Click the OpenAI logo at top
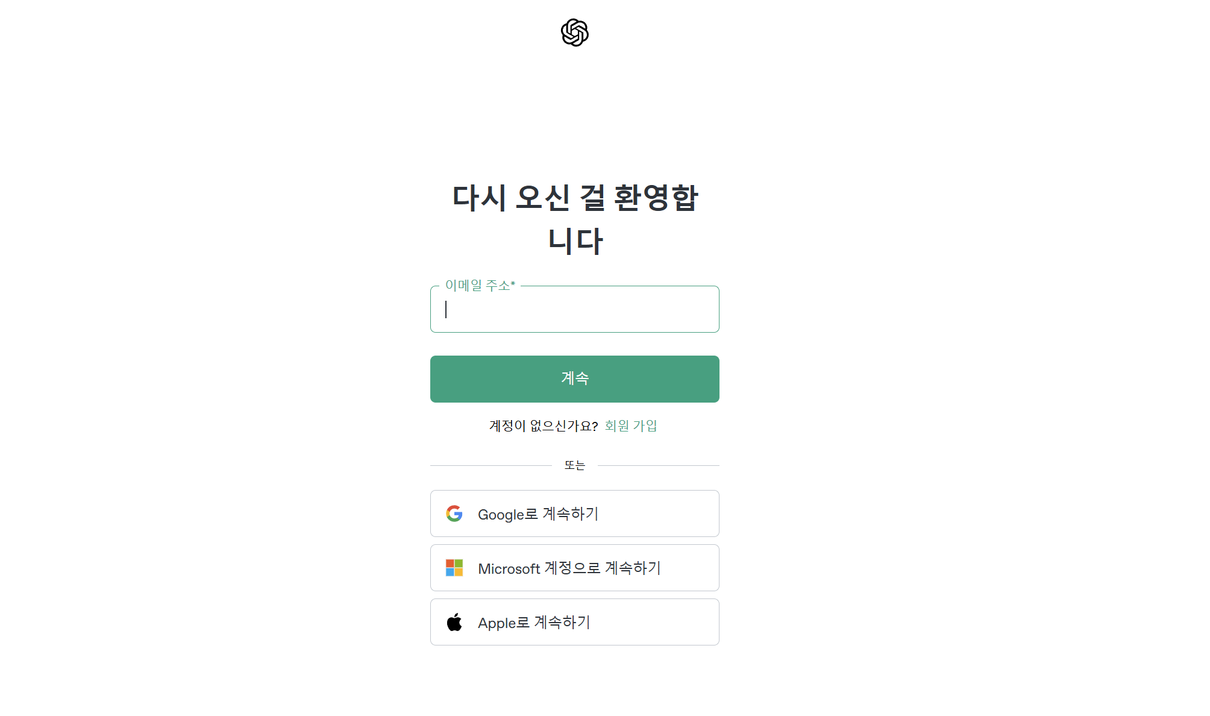Screen dimensions: 1210x716 coord(574,33)
